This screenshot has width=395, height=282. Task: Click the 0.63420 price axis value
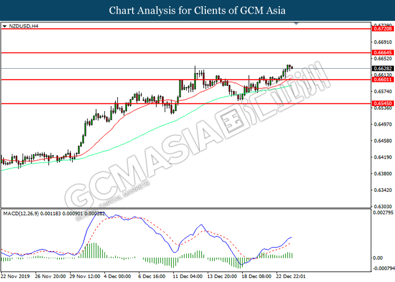[383, 190]
